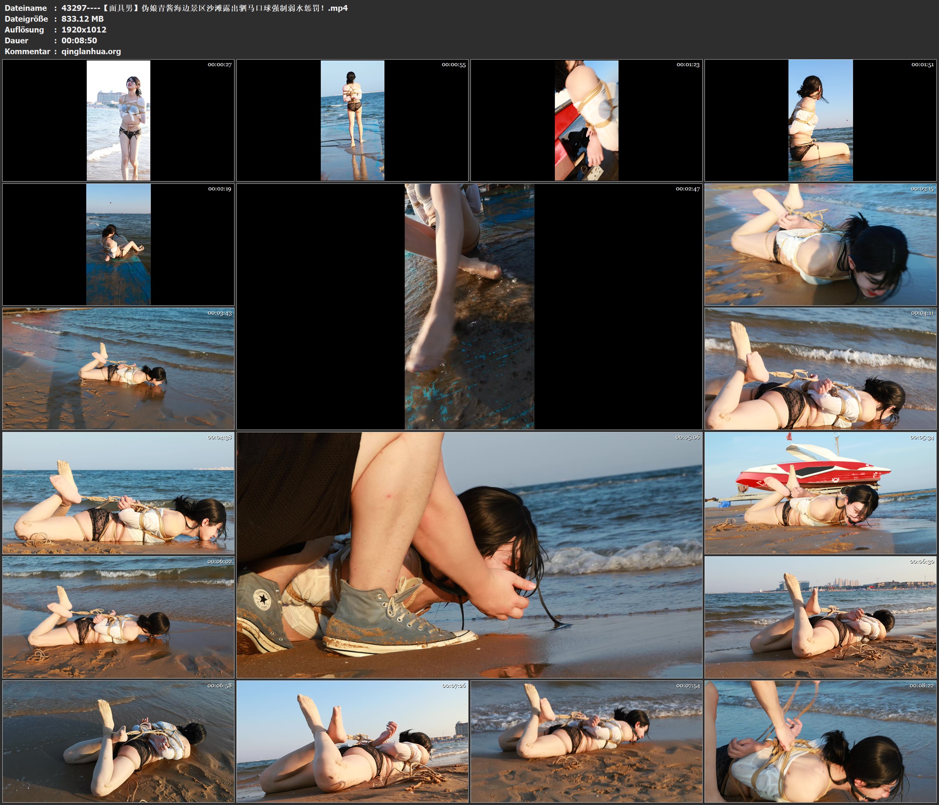The height and width of the screenshot is (805, 939).
Task: Select the 00:05:34 frame with red boat
Action: tap(820, 493)
